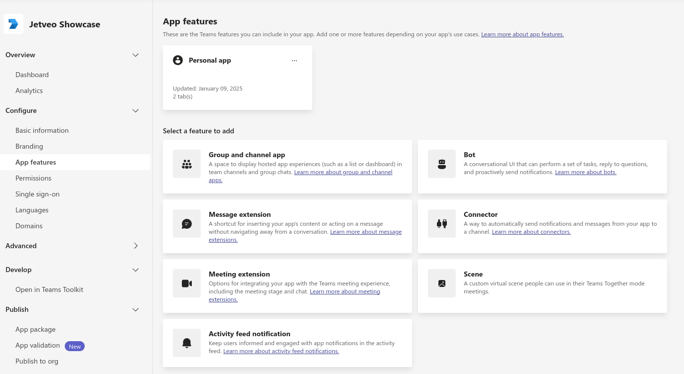The height and width of the screenshot is (374, 684).
Task: Open the Branding page
Action: (x=29, y=146)
